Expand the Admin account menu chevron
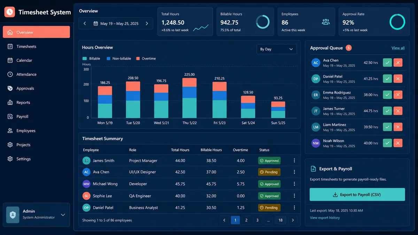This screenshot has height=235, width=418. 63,215
